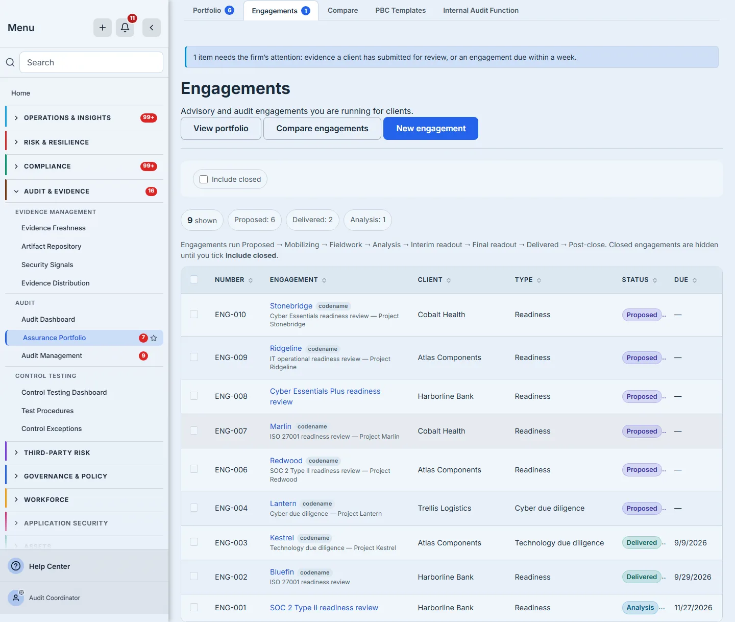This screenshot has width=735, height=622.
Task: Filter by the Proposed: 6 chip
Action: click(x=255, y=220)
